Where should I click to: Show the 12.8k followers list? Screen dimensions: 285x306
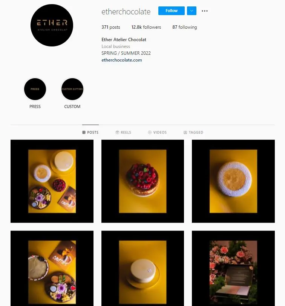[146, 27]
